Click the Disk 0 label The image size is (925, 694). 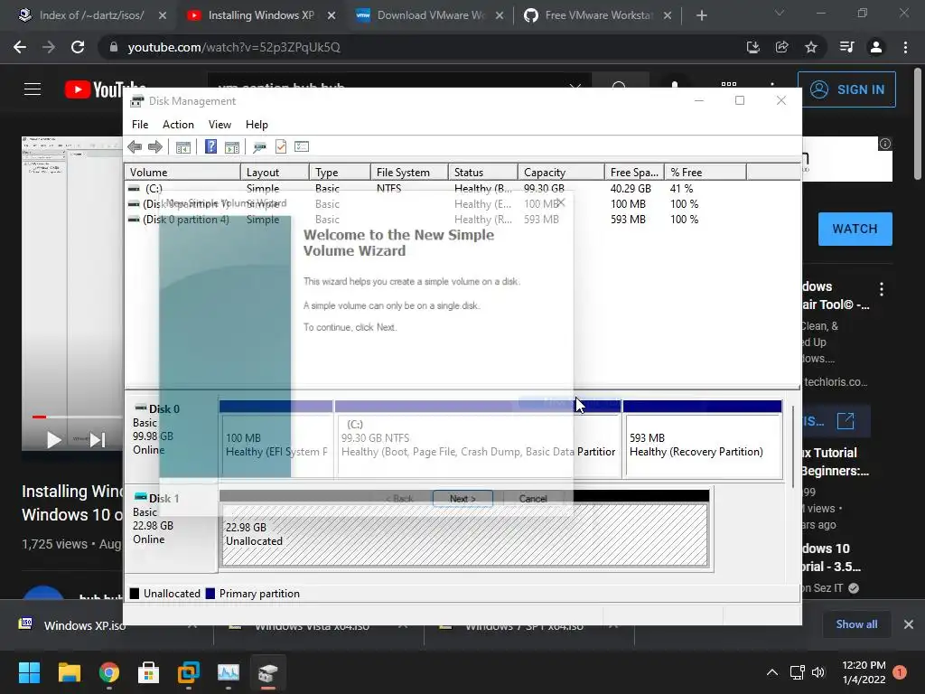coord(164,409)
